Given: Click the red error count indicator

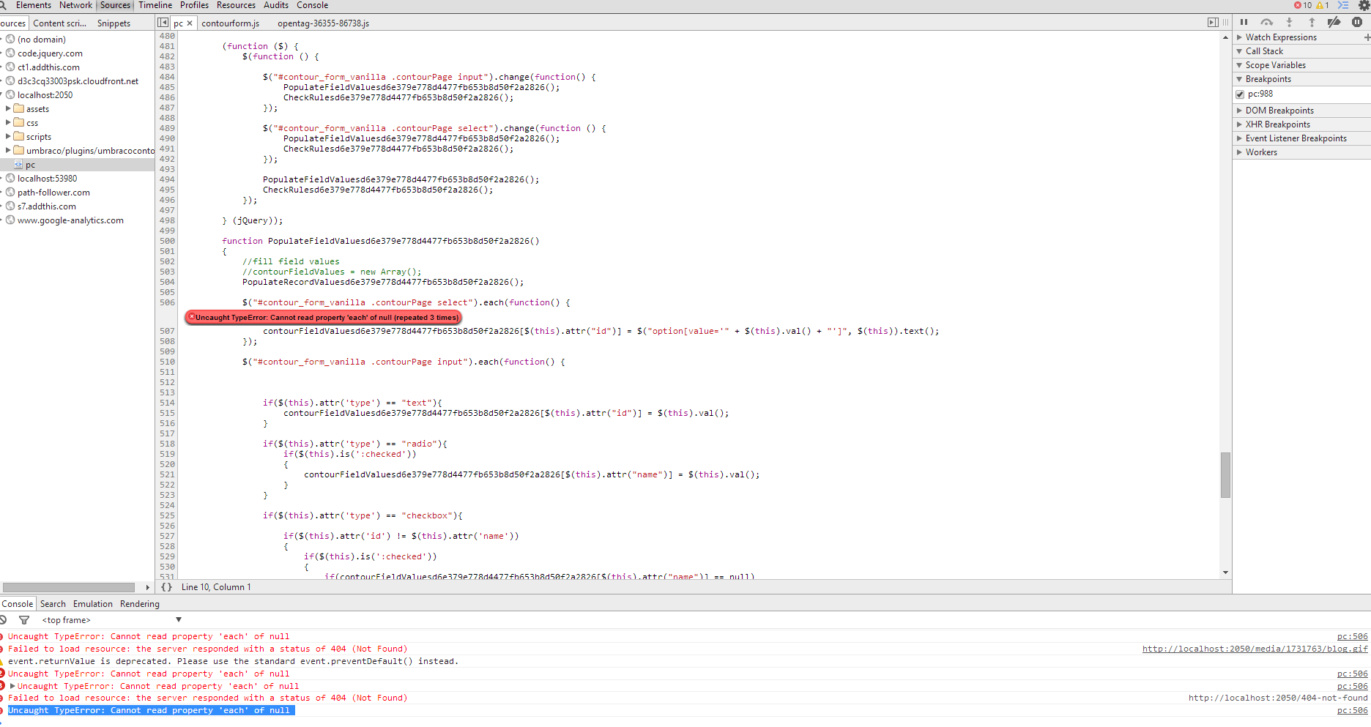Looking at the screenshot, I should point(1303,5).
